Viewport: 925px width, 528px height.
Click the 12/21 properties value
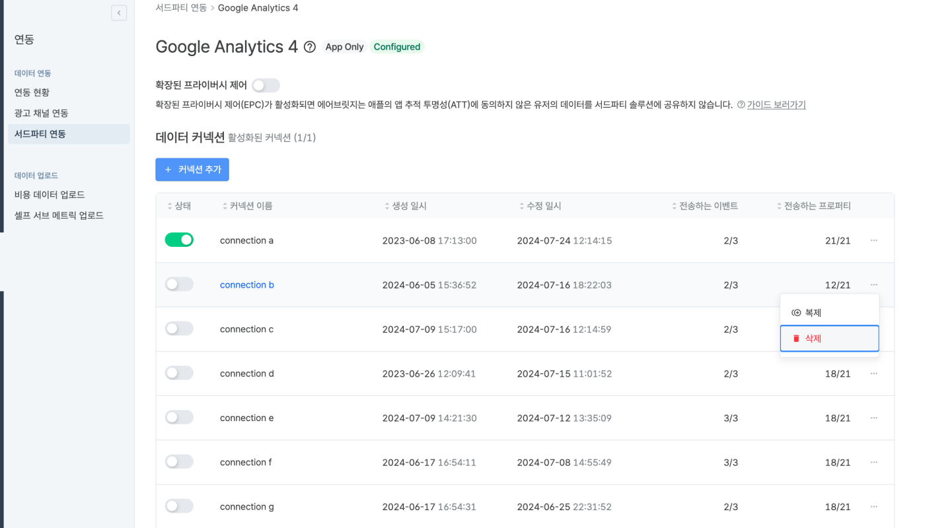pyautogui.click(x=838, y=285)
